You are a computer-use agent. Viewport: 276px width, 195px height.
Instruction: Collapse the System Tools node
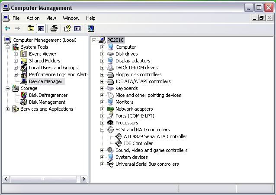coord(7,47)
